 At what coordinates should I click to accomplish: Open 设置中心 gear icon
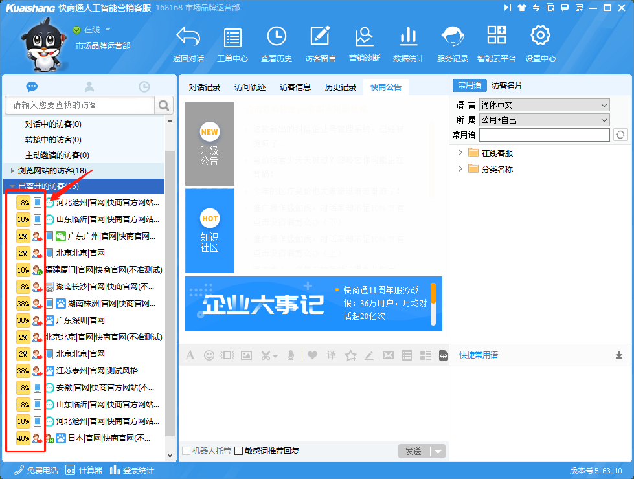[541, 45]
